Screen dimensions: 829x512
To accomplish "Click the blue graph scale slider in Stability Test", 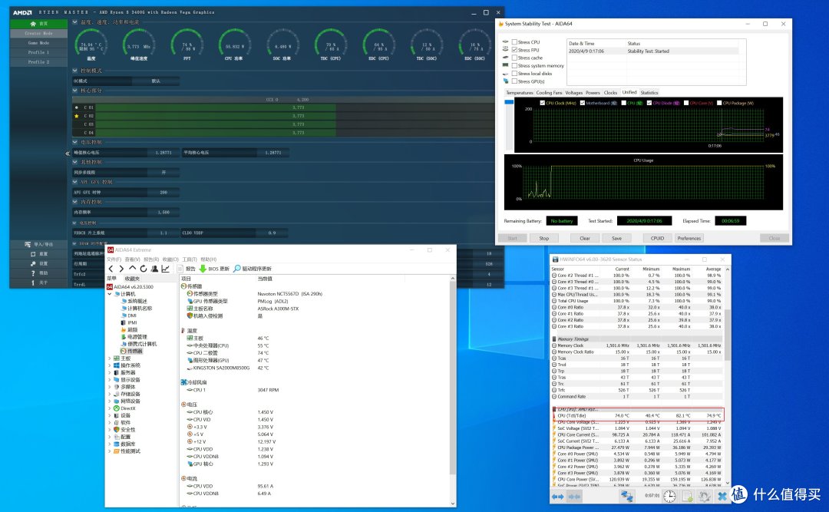I will coord(509,101).
